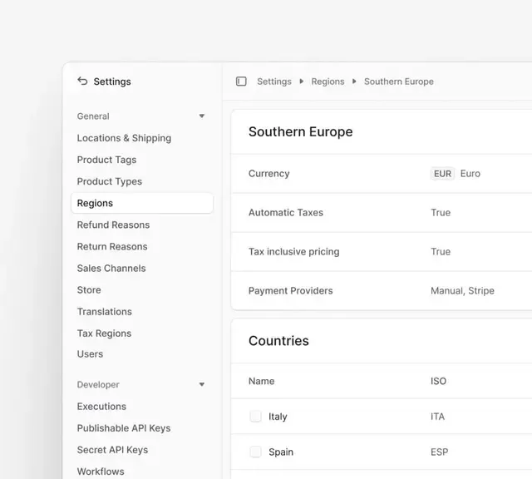
Task: Click the Tax inclusive pricing label
Action: (293, 251)
